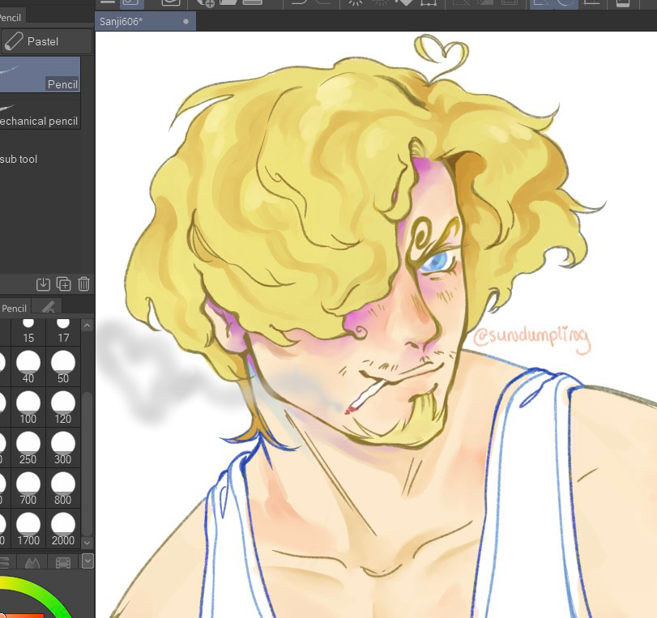Click brush size scrollbar down arrow
This screenshot has width=657, height=618.
pos(87,542)
